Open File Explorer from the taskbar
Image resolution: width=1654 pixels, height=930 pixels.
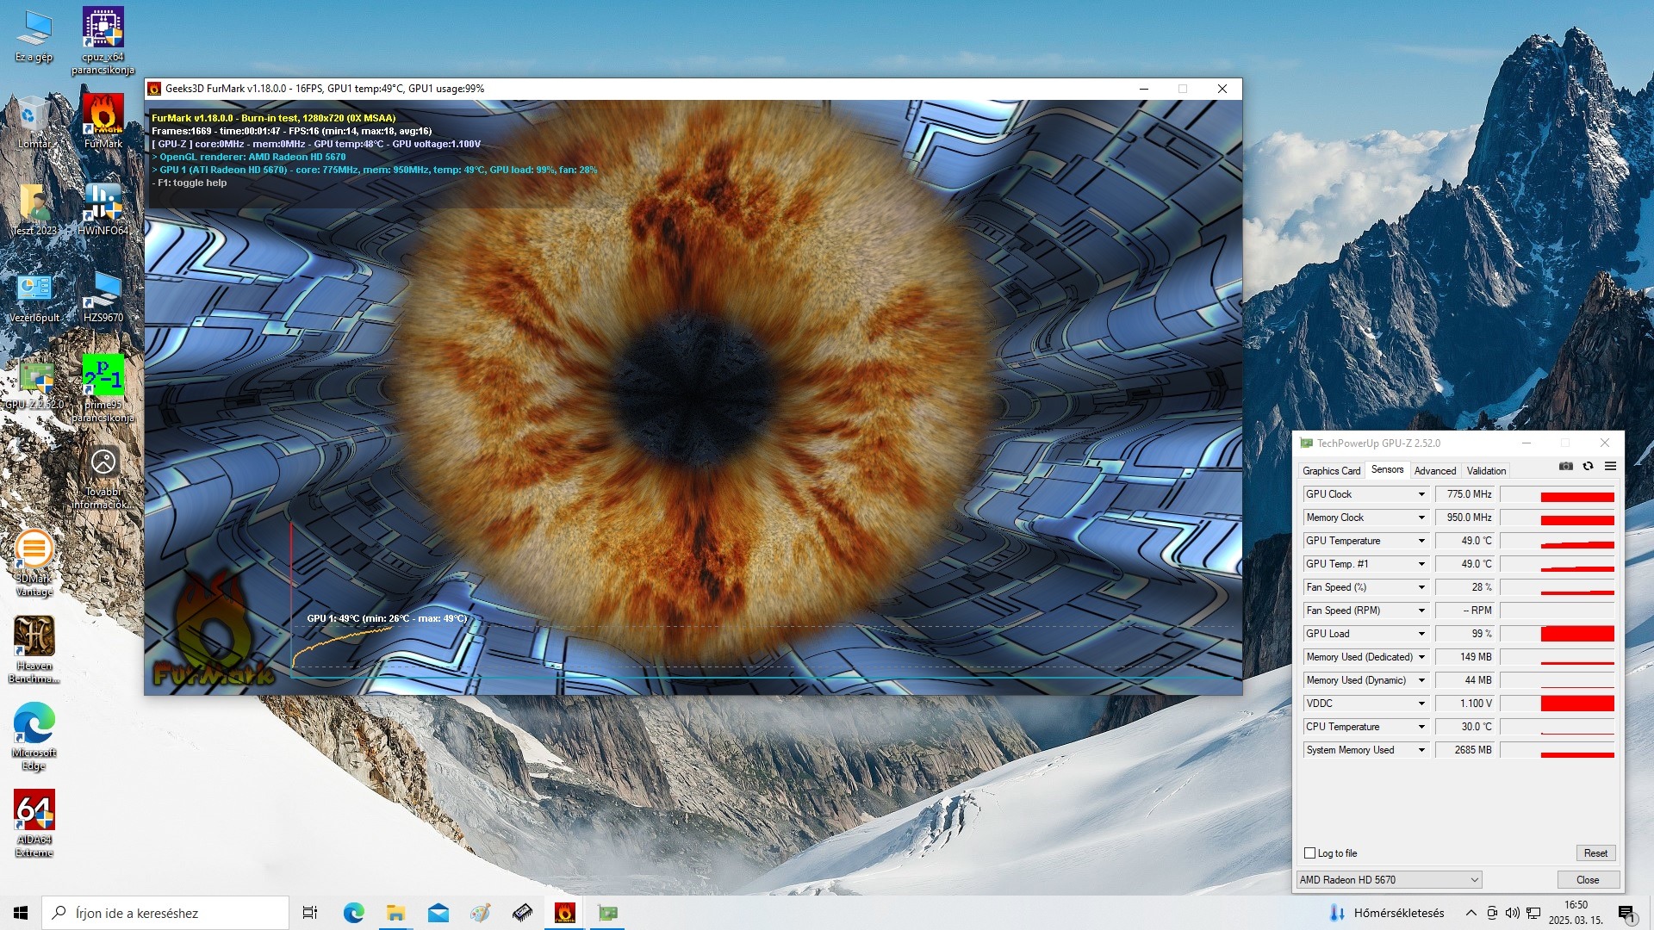[395, 913]
